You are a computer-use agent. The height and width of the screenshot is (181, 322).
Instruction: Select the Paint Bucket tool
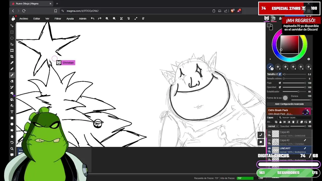point(12,100)
